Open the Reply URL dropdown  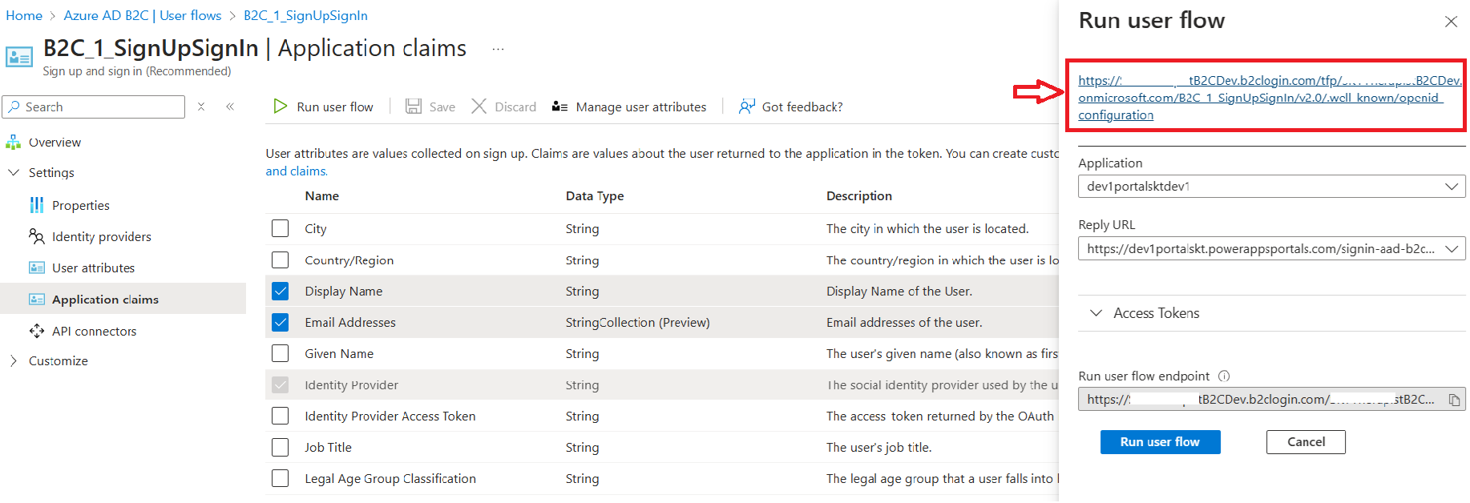pyautogui.click(x=1271, y=249)
